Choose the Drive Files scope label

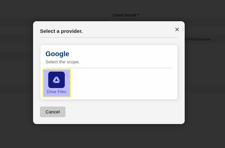[x=57, y=92]
